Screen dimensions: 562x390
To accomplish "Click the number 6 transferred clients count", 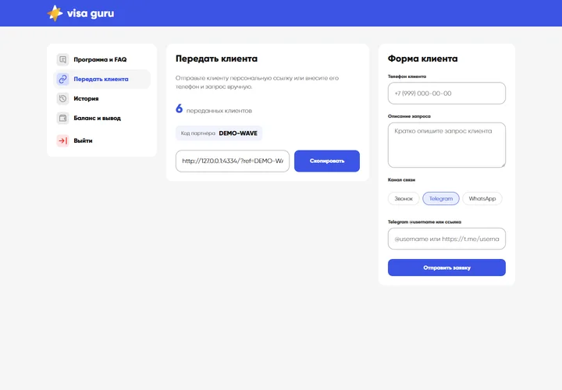I will (180, 108).
